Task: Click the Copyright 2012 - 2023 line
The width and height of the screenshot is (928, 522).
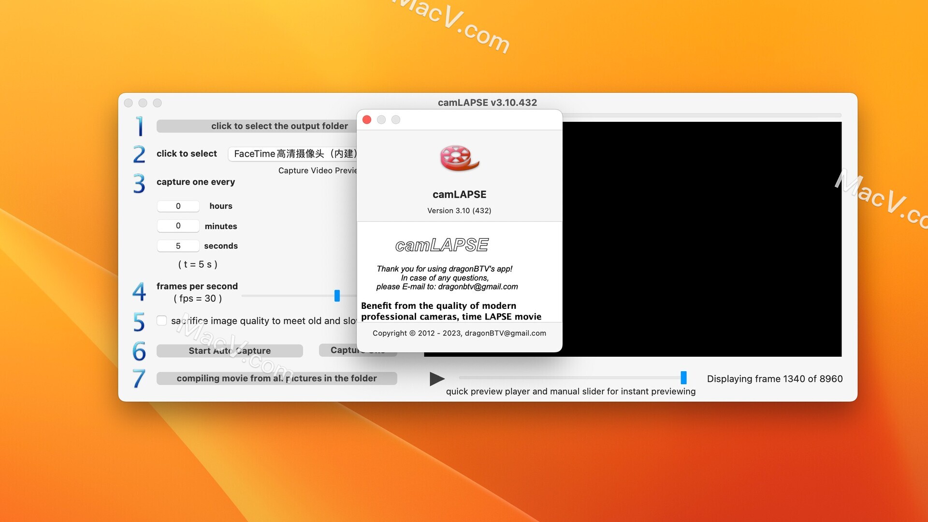Action: (x=459, y=333)
